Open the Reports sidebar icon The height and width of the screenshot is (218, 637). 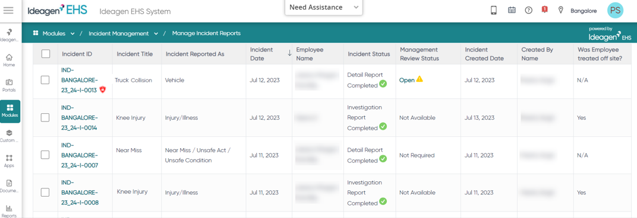10,211
